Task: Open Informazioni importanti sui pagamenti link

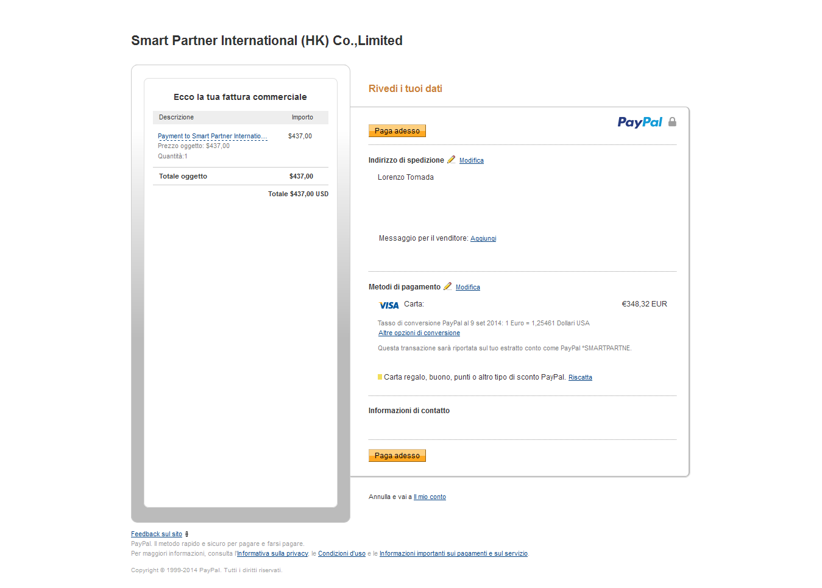Action: pyautogui.click(x=453, y=554)
